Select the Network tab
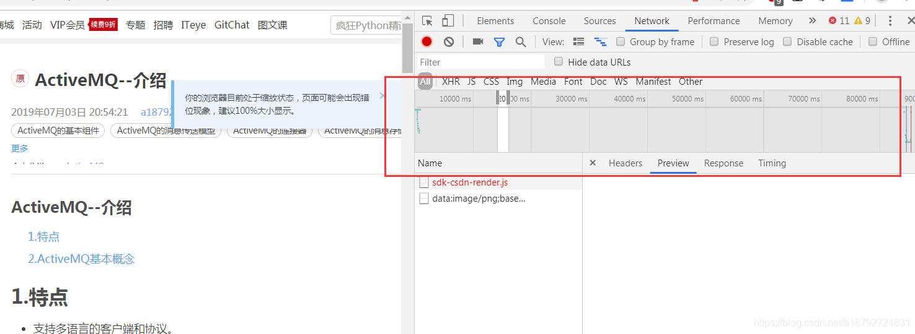Image resolution: width=915 pixels, height=334 pixels. click(652, 21)
